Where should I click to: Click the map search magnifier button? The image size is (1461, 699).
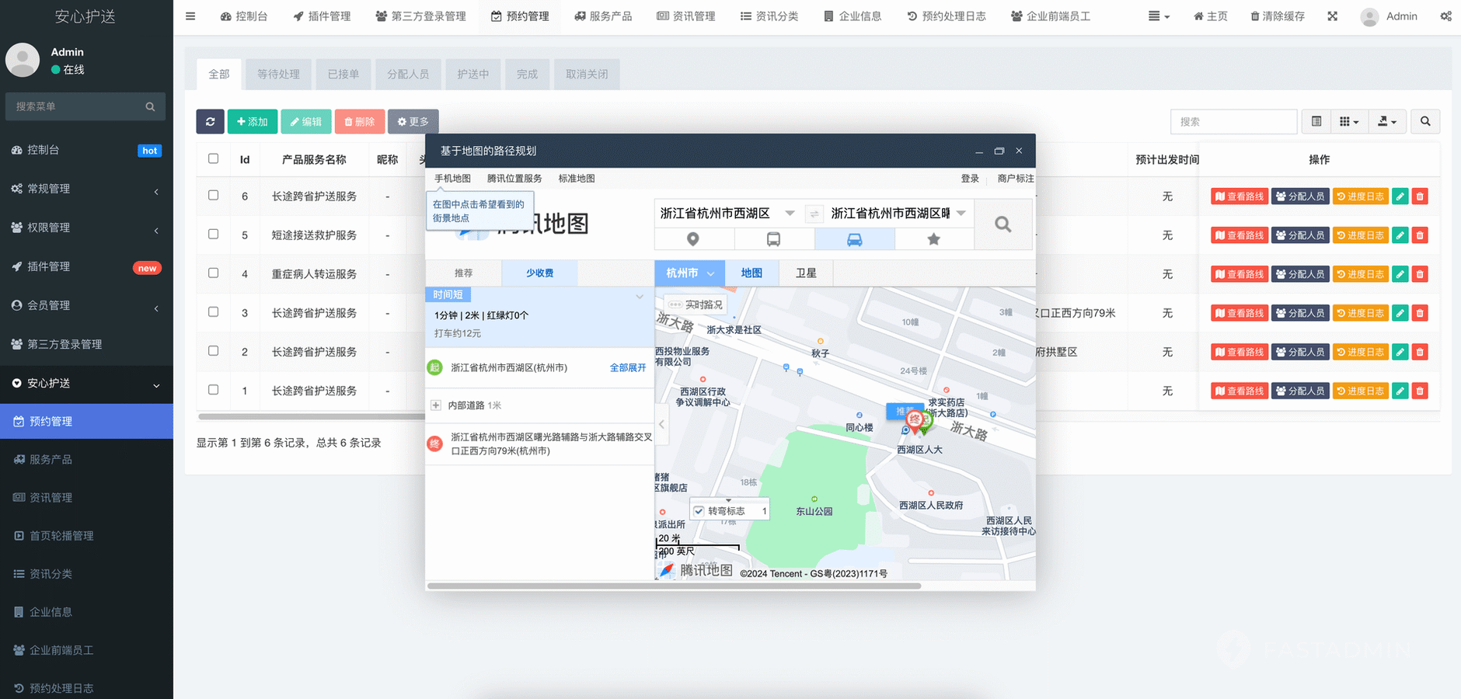click(x=1002, y=224)
